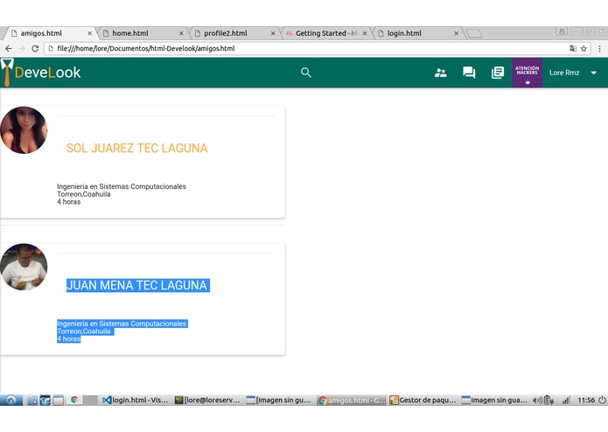Open a new tab with the new-tab button
Viewport: 608px width, 432px height.
474,34
